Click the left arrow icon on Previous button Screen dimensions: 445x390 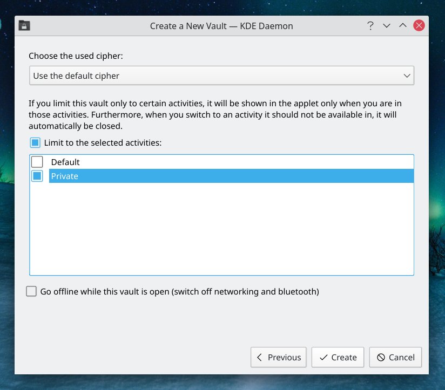coord(260,357)
